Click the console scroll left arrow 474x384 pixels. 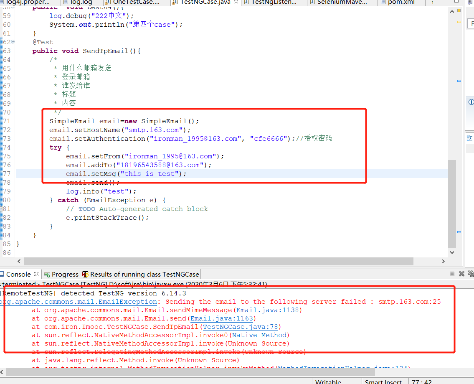[2, 373]
